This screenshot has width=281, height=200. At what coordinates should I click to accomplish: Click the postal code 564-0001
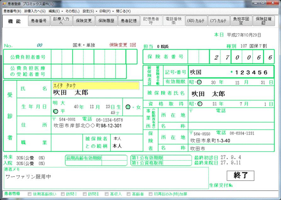click(x=67, y=120)
